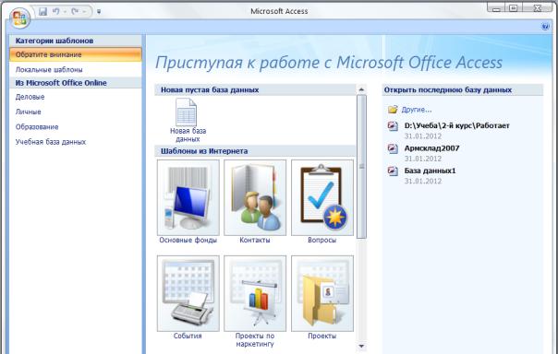The image size is (558, 354).
Task: Click the 'Категории шаблонов' header
Action: pos(76,41)
